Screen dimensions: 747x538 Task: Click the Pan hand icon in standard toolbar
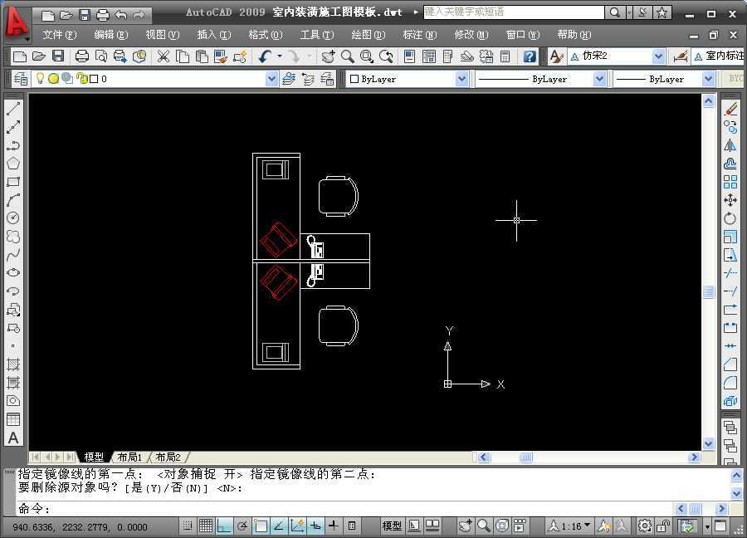coord(328,56)
